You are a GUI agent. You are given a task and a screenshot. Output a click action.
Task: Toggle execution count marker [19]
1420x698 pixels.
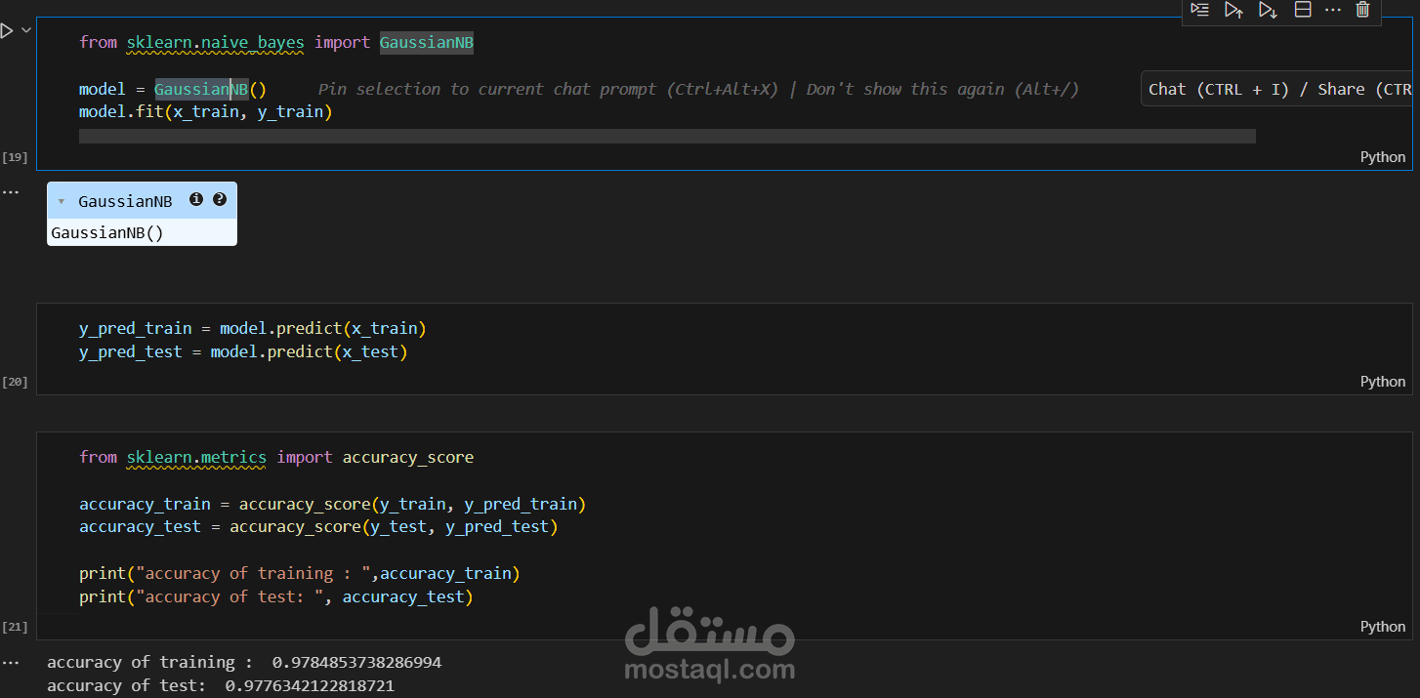(15, 156)
